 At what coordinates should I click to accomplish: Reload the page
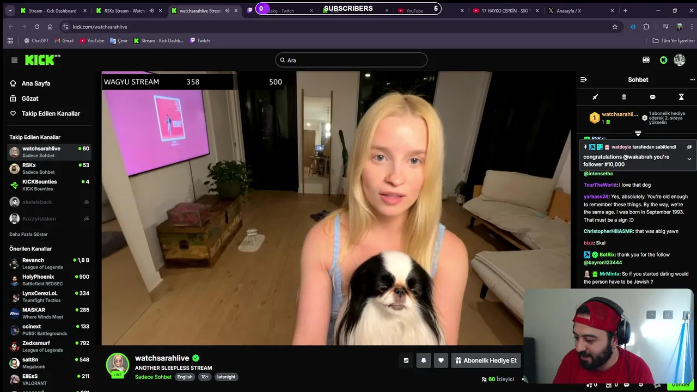37,27
